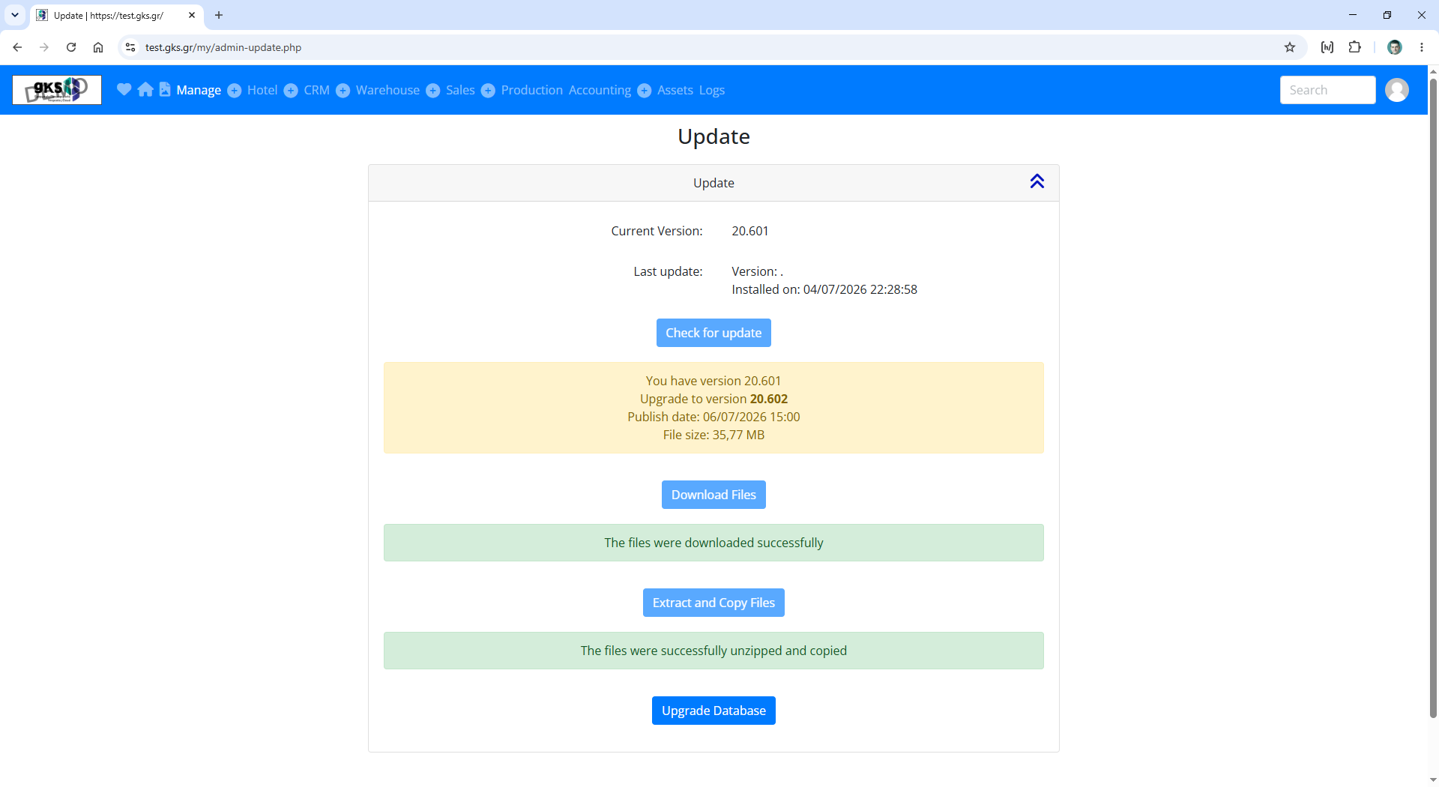
Task: View site information icon in address bar
Action: (130, 47)
